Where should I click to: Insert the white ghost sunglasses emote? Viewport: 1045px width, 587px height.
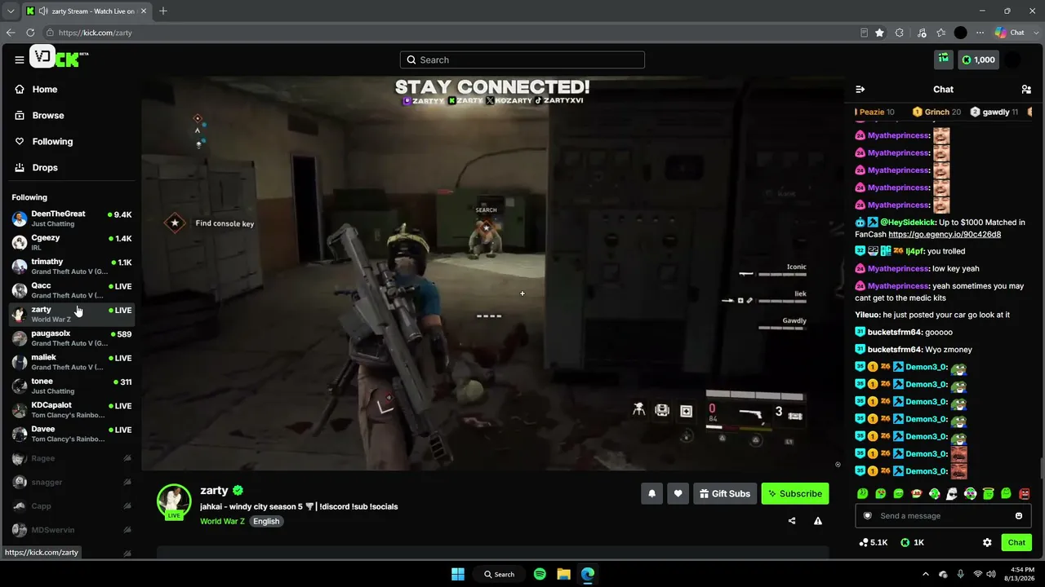point(952,493)
